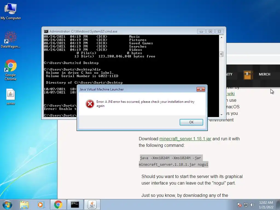Select the server jar file on the desktop
The image size is (280, 210).
(x=11, y=97)
